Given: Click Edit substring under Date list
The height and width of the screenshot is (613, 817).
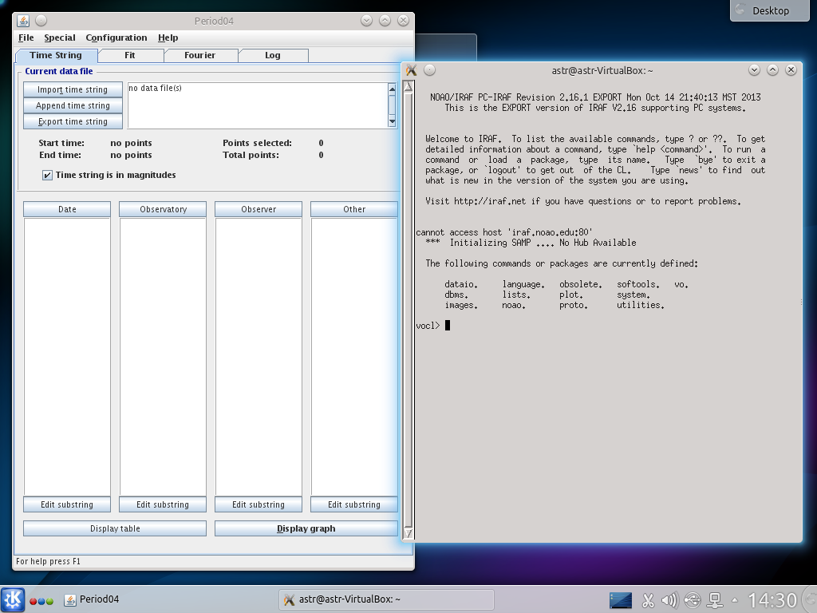Looking at the screenshot, I should coord(67,504).
